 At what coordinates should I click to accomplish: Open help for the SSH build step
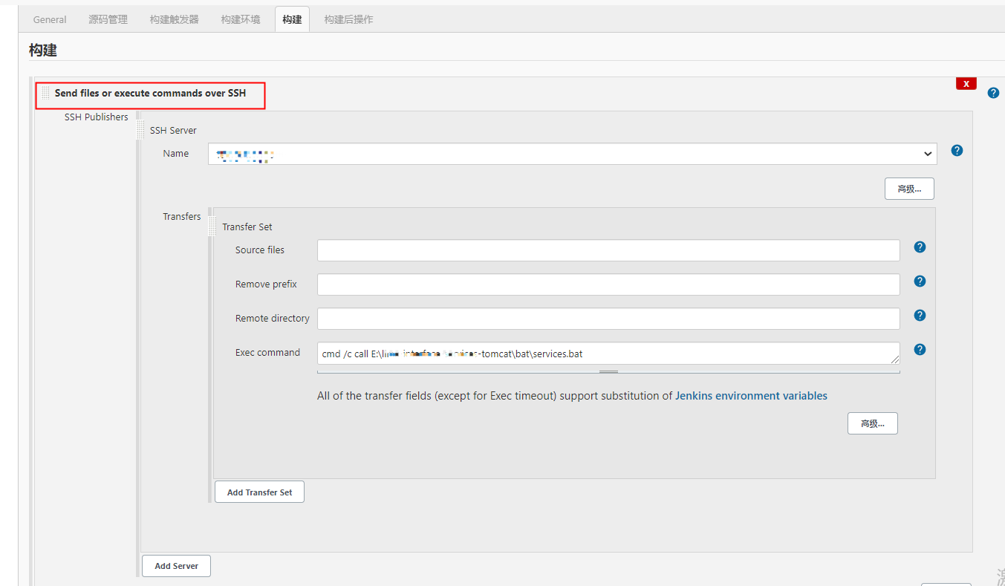coord(993,93)
